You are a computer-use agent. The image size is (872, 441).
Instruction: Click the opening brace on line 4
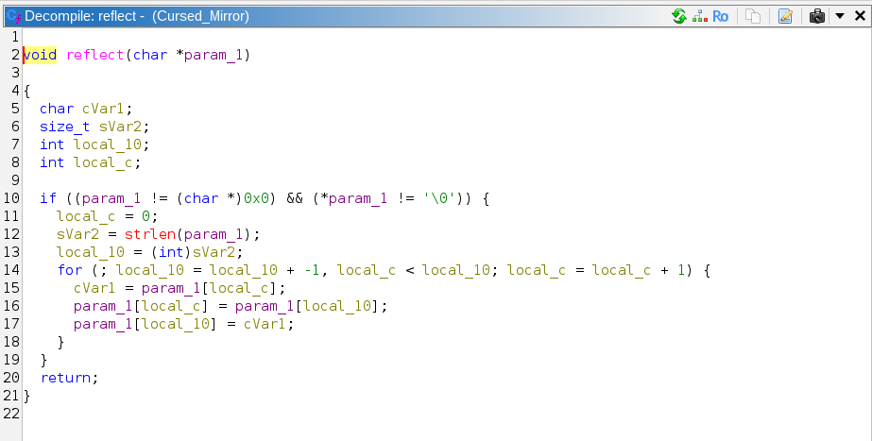26,91
